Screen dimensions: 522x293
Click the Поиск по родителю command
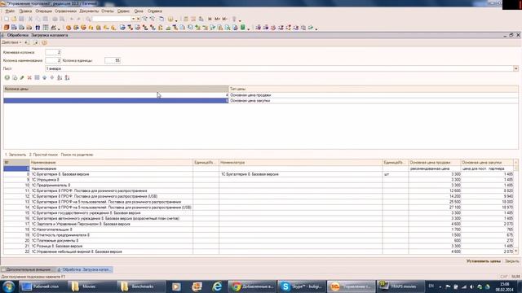coord(77,155)
